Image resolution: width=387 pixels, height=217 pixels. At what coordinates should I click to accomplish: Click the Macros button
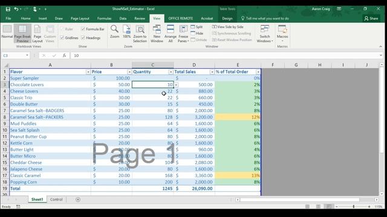[x=282, y=34]
